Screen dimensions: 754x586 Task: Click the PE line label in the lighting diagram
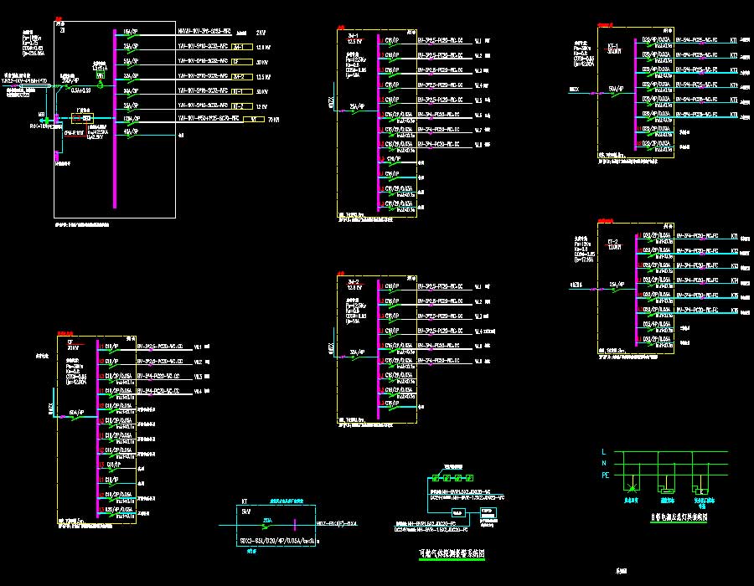coord(605,474)
